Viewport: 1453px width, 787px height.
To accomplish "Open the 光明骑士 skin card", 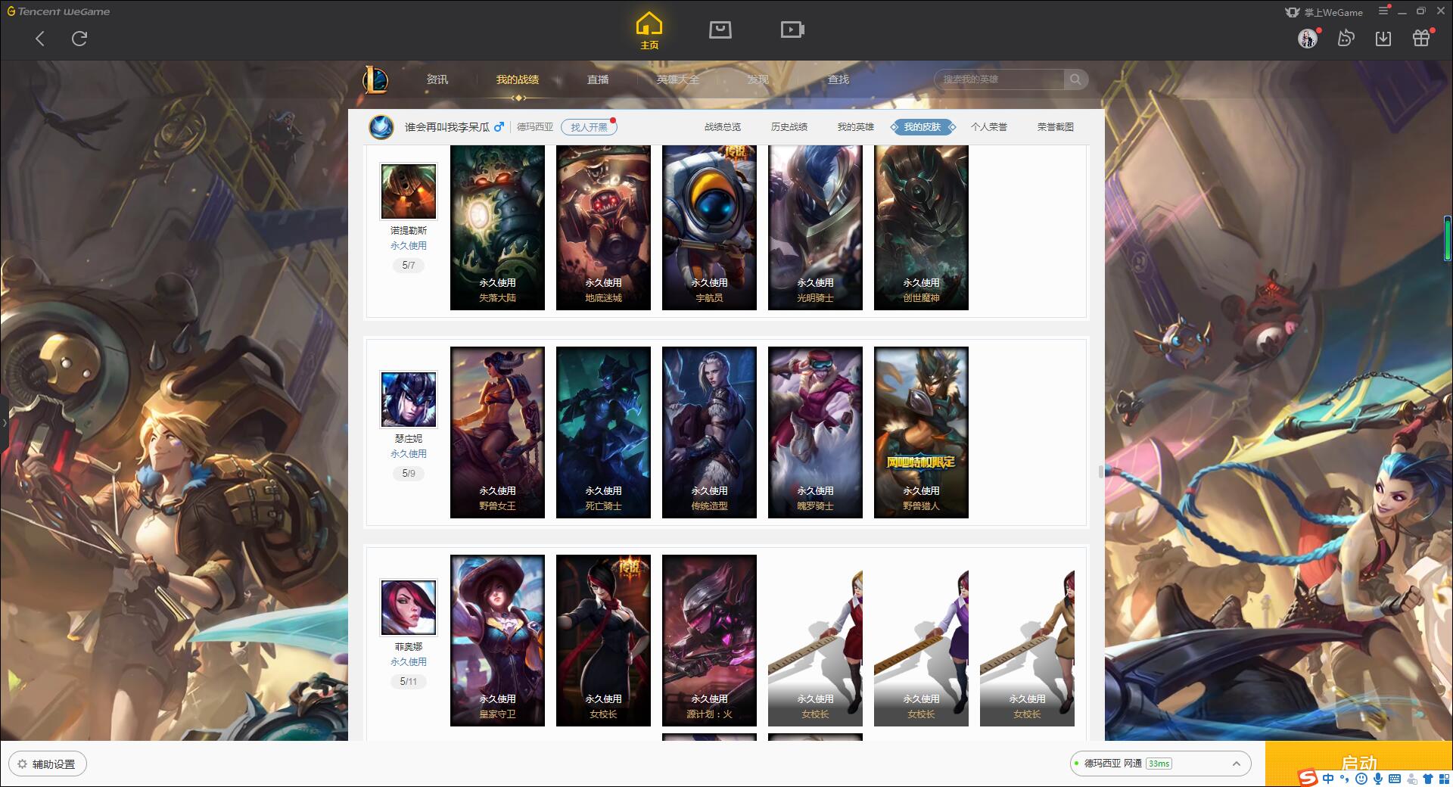I will [815, 228].
